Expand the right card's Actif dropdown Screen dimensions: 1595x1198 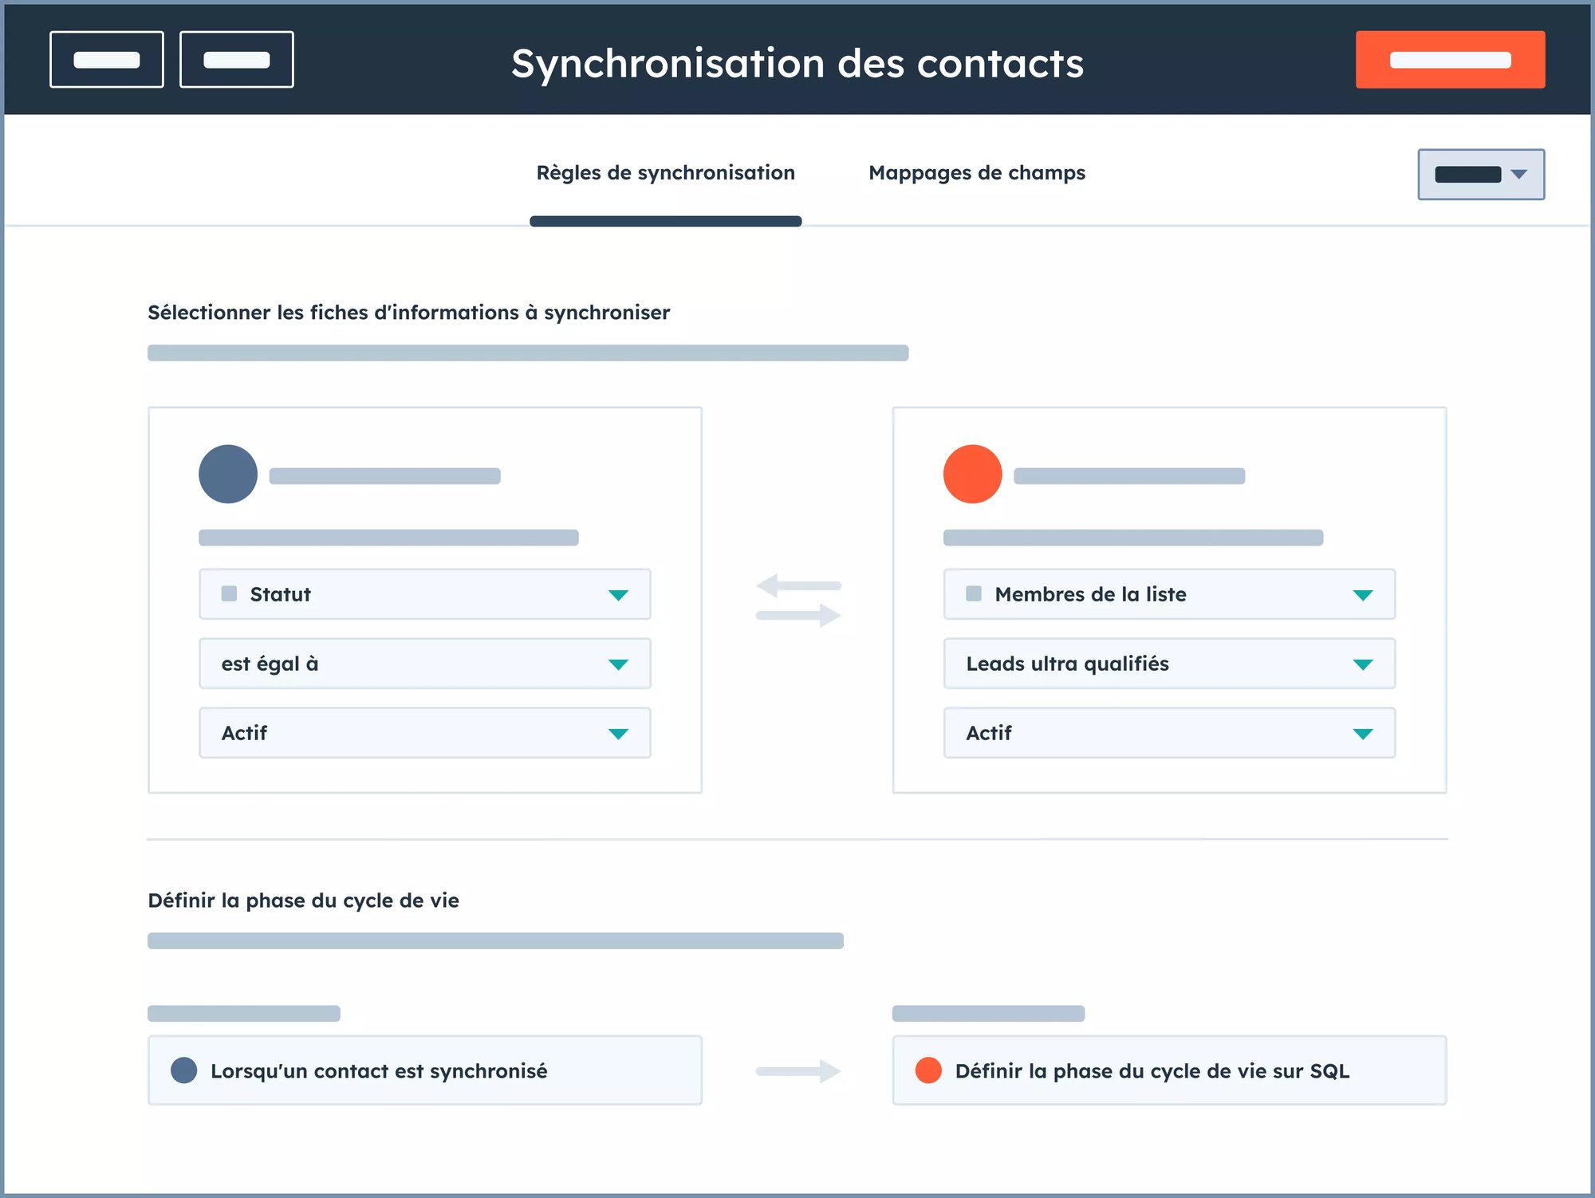pyautogui.click(x=1169, y=733)
